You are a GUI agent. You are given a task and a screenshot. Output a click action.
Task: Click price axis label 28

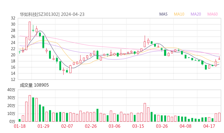pyautogui.click(x=13, y=31)
